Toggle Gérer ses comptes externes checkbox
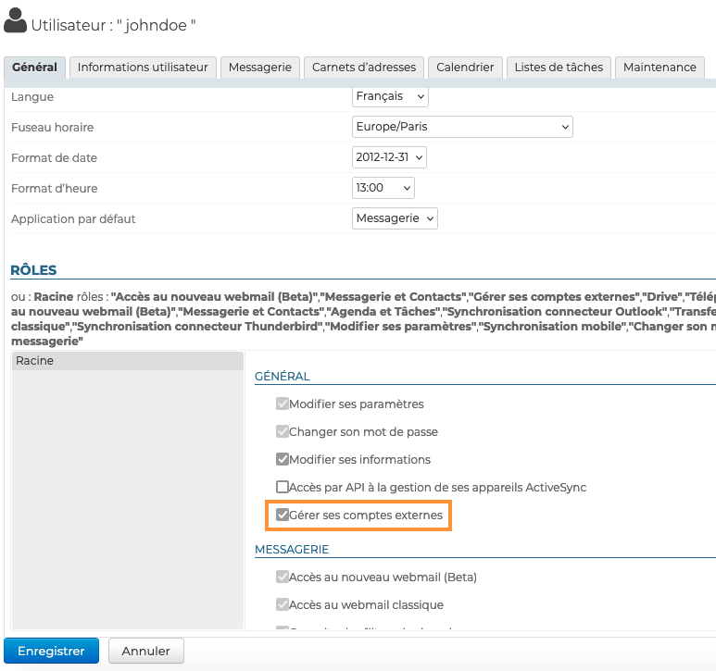 tap(283, 515)
